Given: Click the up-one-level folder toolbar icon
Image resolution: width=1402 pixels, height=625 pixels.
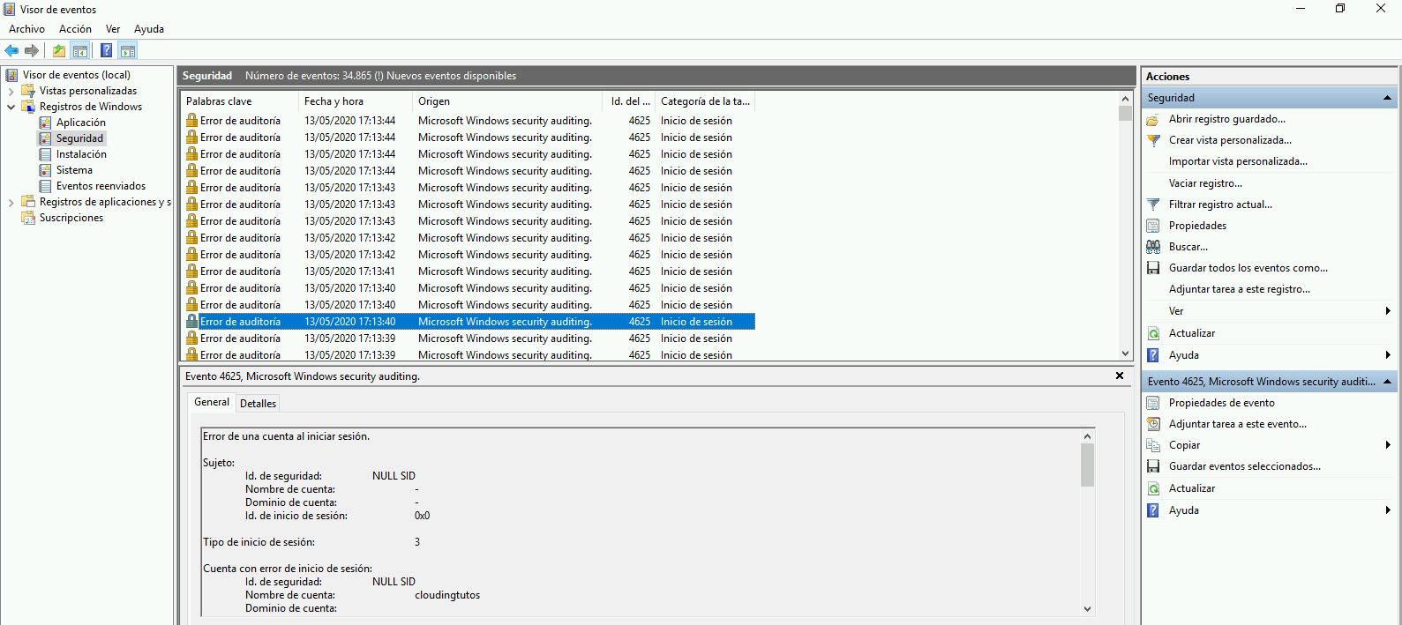Looking at the screenshot, I should point(59,51).
